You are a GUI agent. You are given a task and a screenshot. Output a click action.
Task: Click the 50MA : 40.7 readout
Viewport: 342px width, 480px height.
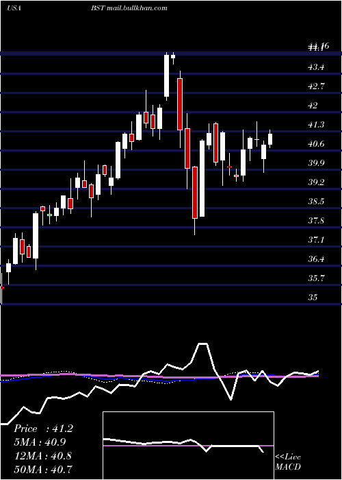(43, 469)
